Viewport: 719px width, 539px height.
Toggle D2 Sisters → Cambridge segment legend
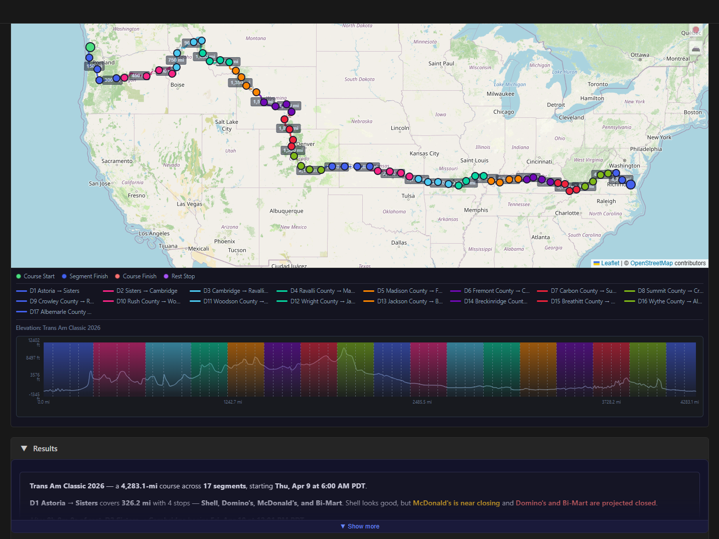pos(140,291)
